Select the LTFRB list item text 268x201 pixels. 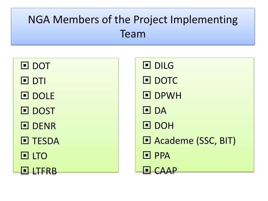coord(44,171)
